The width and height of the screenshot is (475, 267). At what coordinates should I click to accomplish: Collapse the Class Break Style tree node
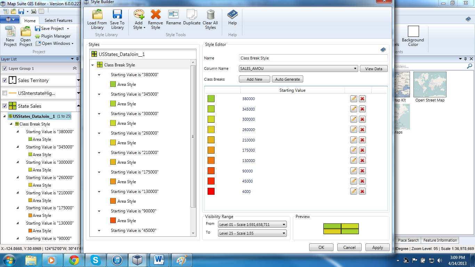coord(92,65)
